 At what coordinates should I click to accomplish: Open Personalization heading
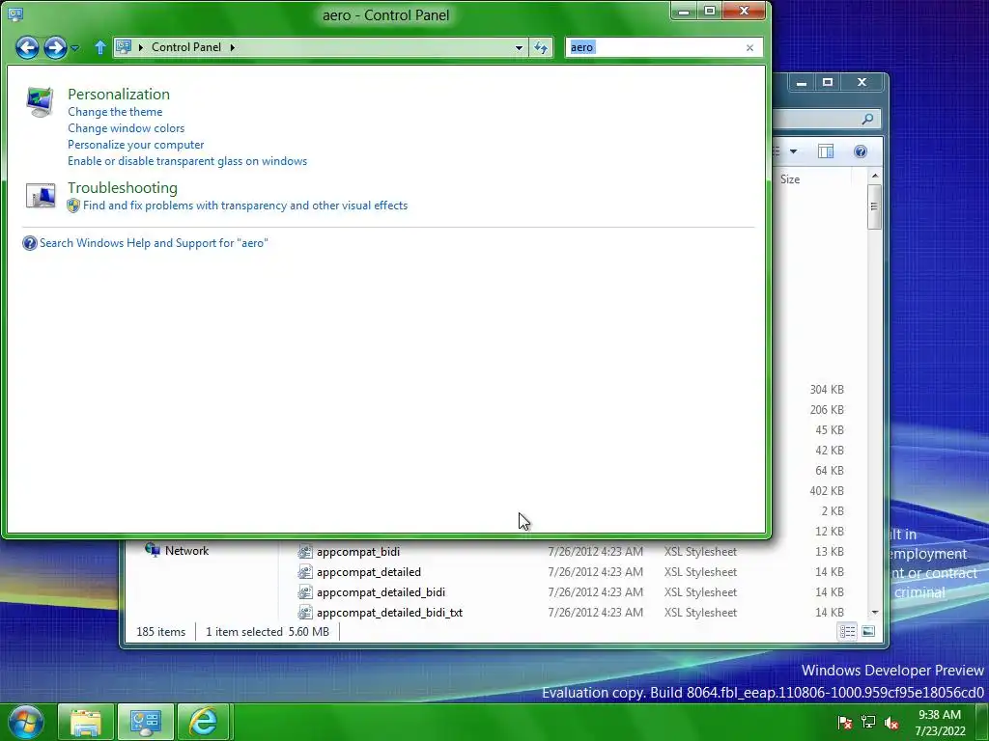pyautogui.click(x=119, y=94)
